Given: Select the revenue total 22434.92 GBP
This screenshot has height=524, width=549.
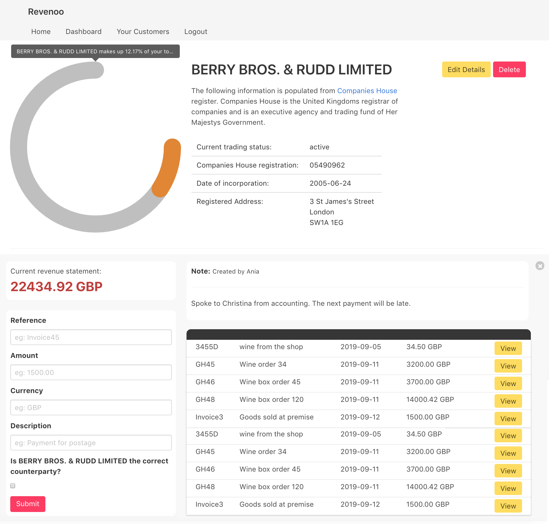Looking at the screenshot, I should [57, 286].
